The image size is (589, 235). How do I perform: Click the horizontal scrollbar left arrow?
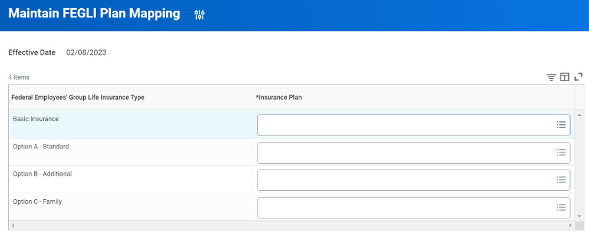click(13, 225)
